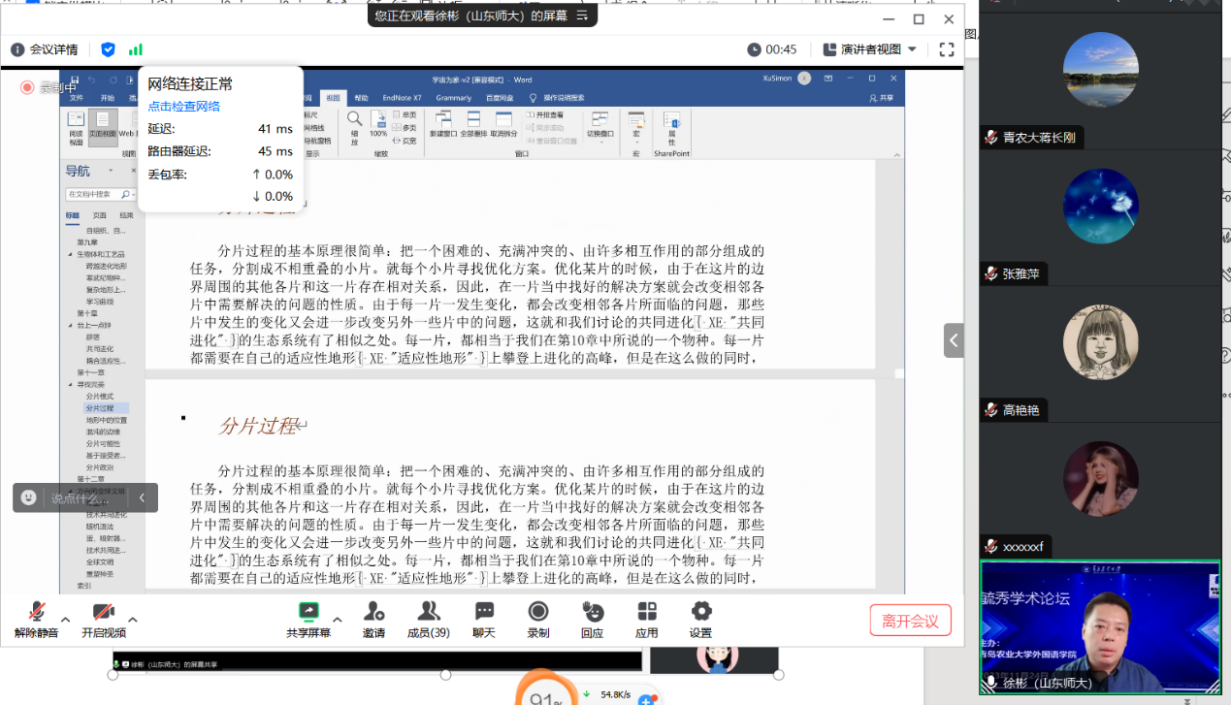This screenshot has width=1231, height=705.
Task: Click the 离开会议 leave meeting button
Action: tap(910, 621)
